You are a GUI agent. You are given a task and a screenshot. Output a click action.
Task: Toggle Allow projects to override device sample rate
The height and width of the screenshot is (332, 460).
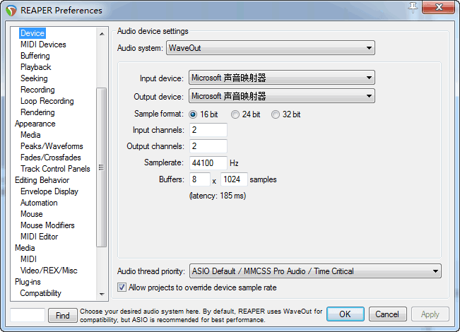122,287
